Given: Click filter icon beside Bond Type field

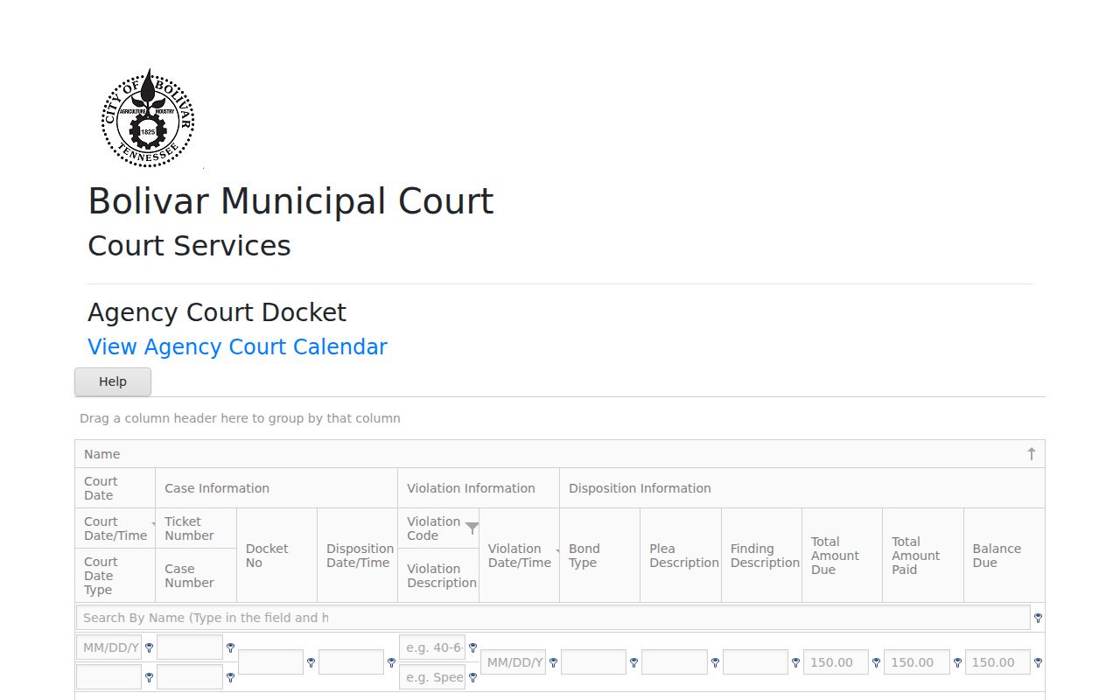Looking at the screenshot, I should click(x=633, y=662).
